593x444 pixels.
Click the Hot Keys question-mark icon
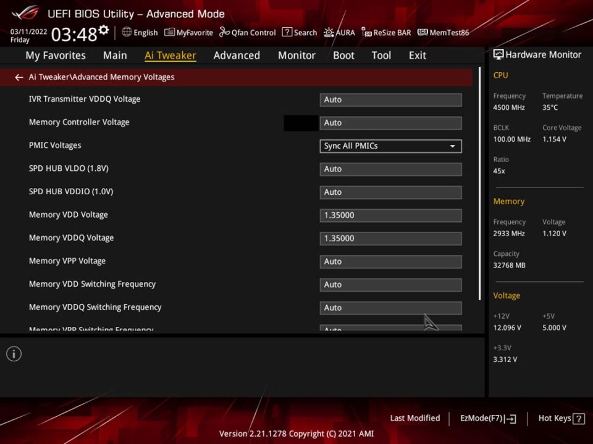(x=579, y=419)
